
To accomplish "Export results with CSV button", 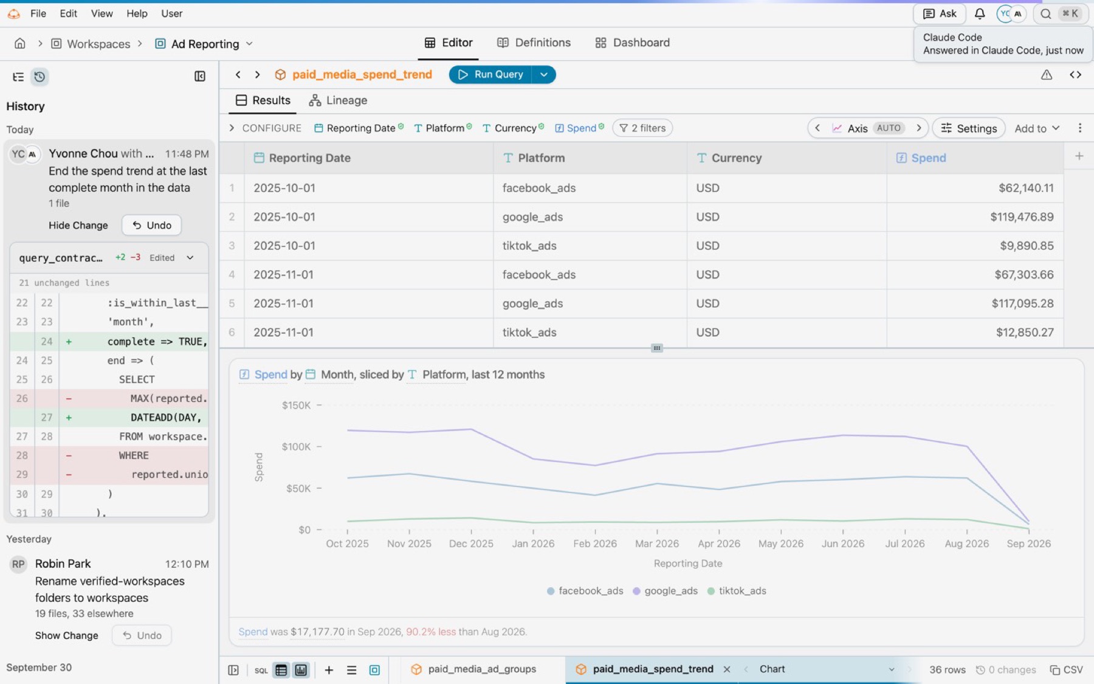I will [x=1066, y=669].
